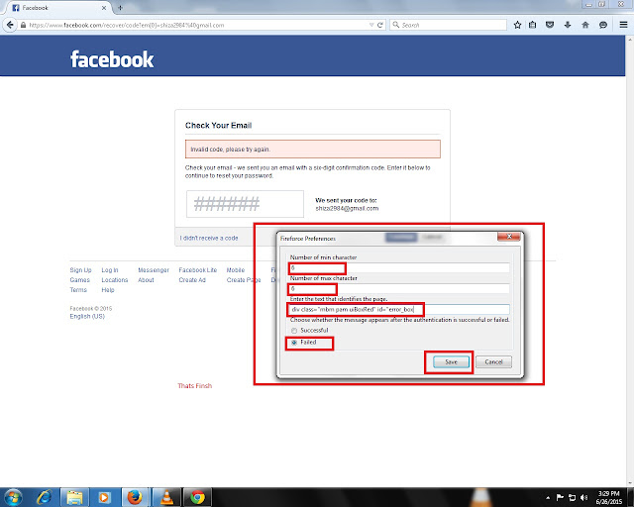Select the Facebook tab
Screen dimensions: 634x507
tap(57, 8)
